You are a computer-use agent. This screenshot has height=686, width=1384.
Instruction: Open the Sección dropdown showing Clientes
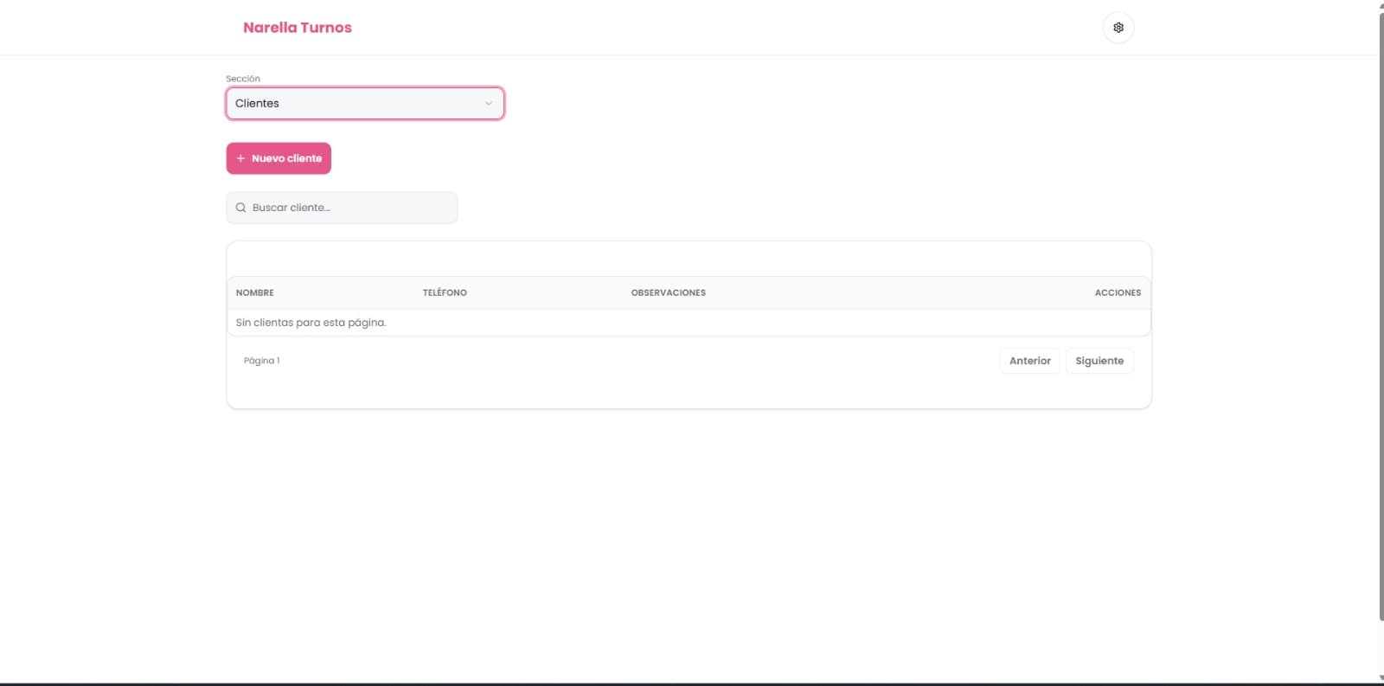click(x=365, y=103)
